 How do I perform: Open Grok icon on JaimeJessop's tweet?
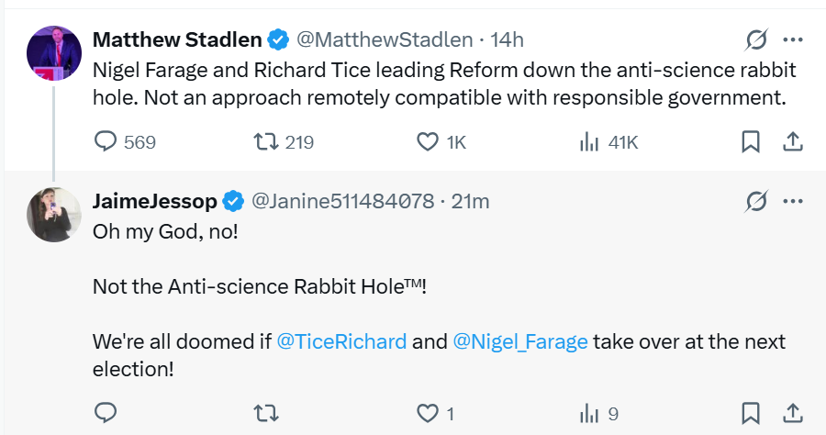(756, 201)
